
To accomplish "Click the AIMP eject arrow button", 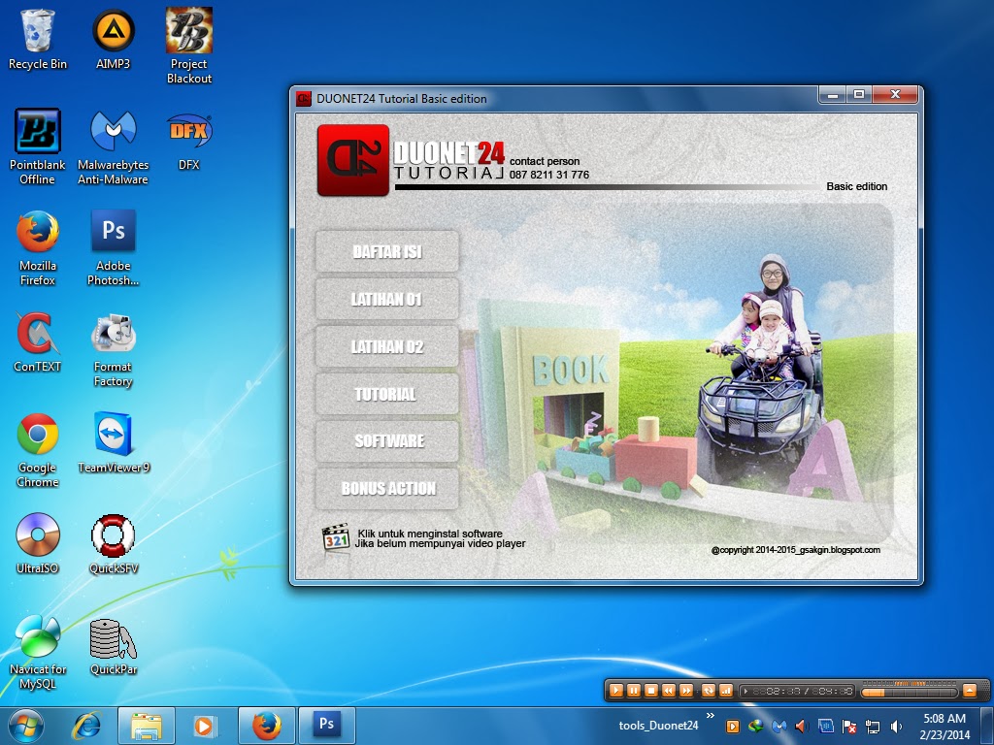I will point(970,691).
